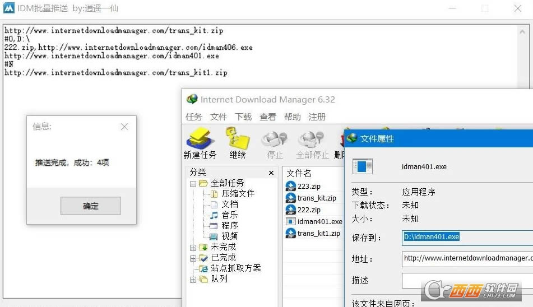The height and width of the screenshot is (307, 533).
Task: Click the first trans_kit.zip URL line
Action: click(114, 31)
